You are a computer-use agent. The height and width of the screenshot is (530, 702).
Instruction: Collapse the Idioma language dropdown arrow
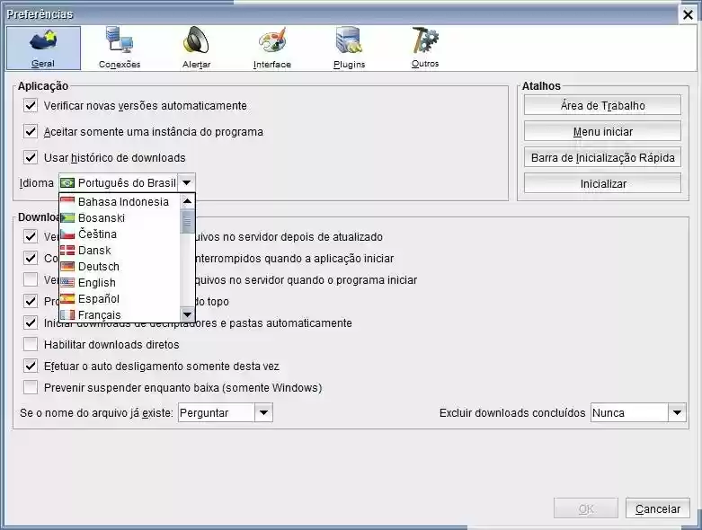coord(187,183)
